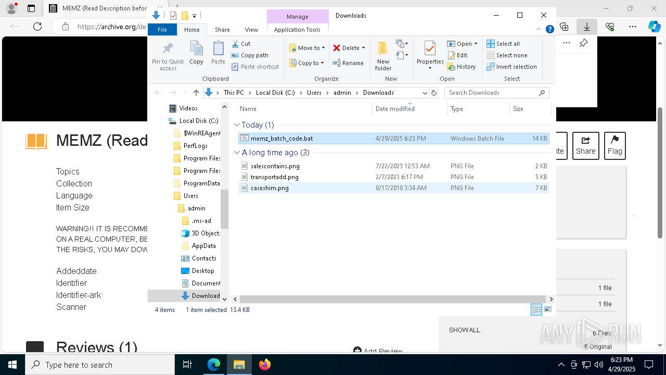Image resolution: width=666 pixels, height=375 pixels.
Task: Click the Edit command
Action: coord(457,55)
